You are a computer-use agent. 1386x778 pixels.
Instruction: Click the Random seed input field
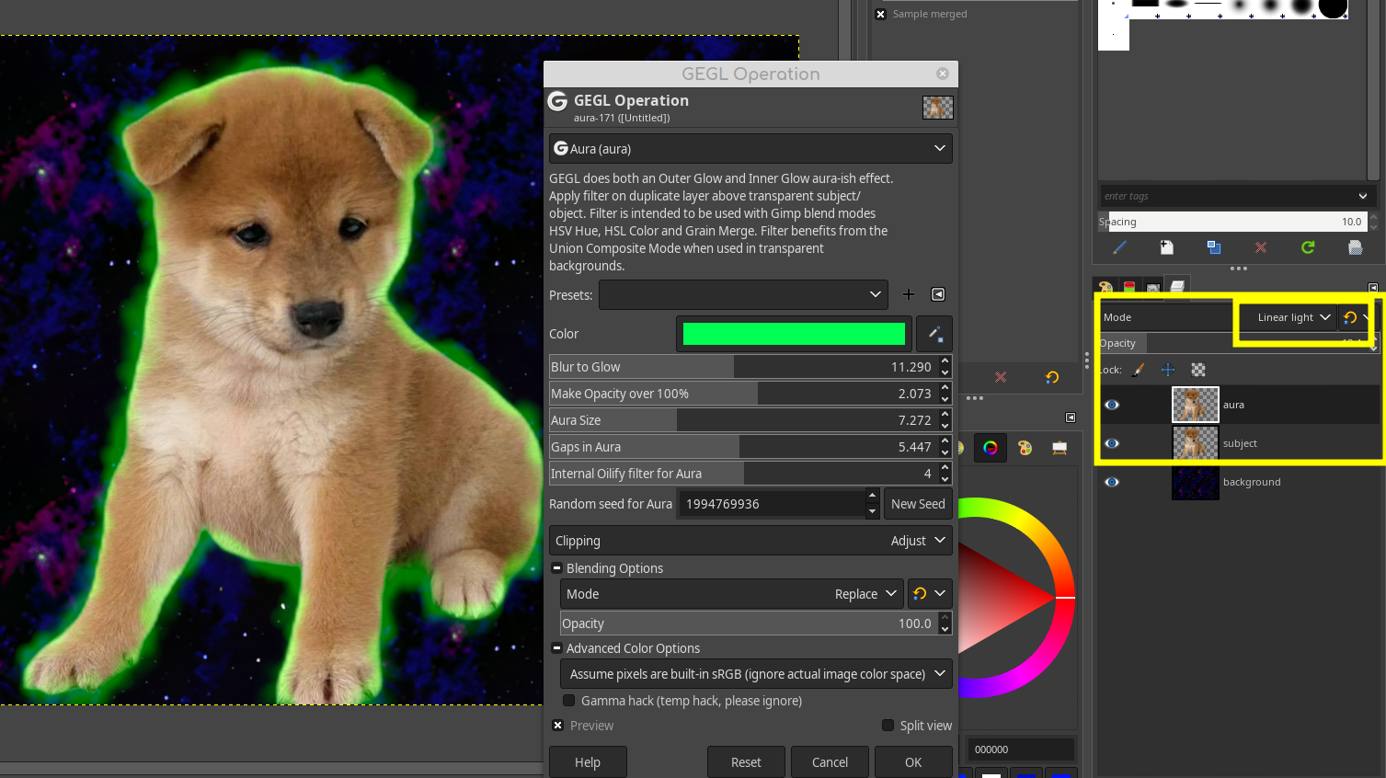pos(771,504)
